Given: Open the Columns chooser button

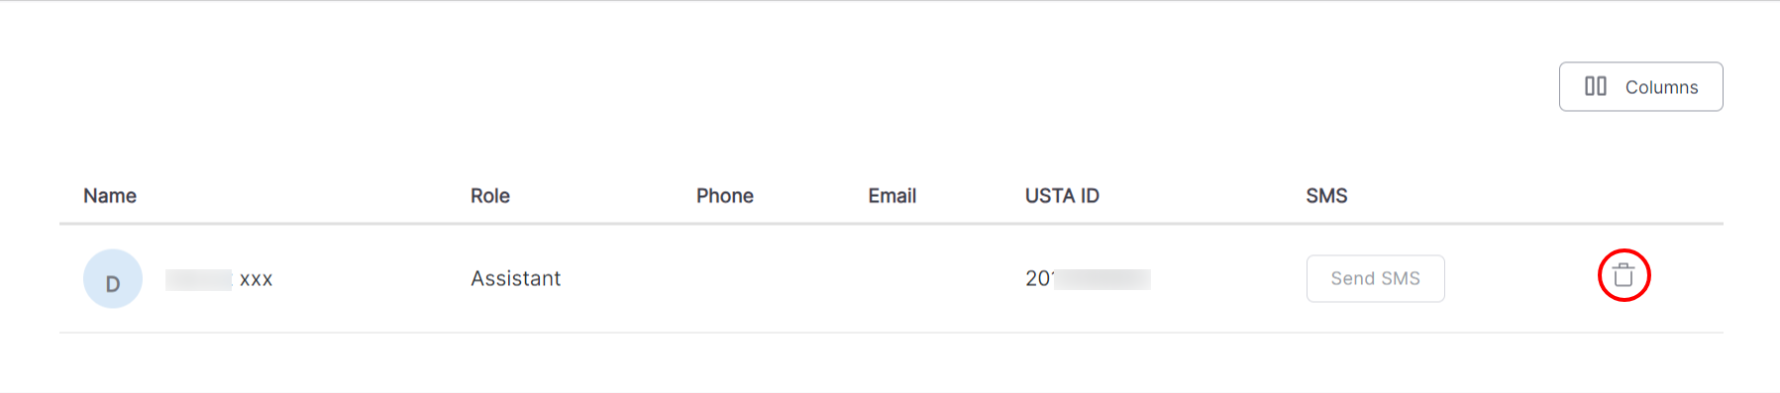Looking at the screenshot, I should click(1640, 86).
